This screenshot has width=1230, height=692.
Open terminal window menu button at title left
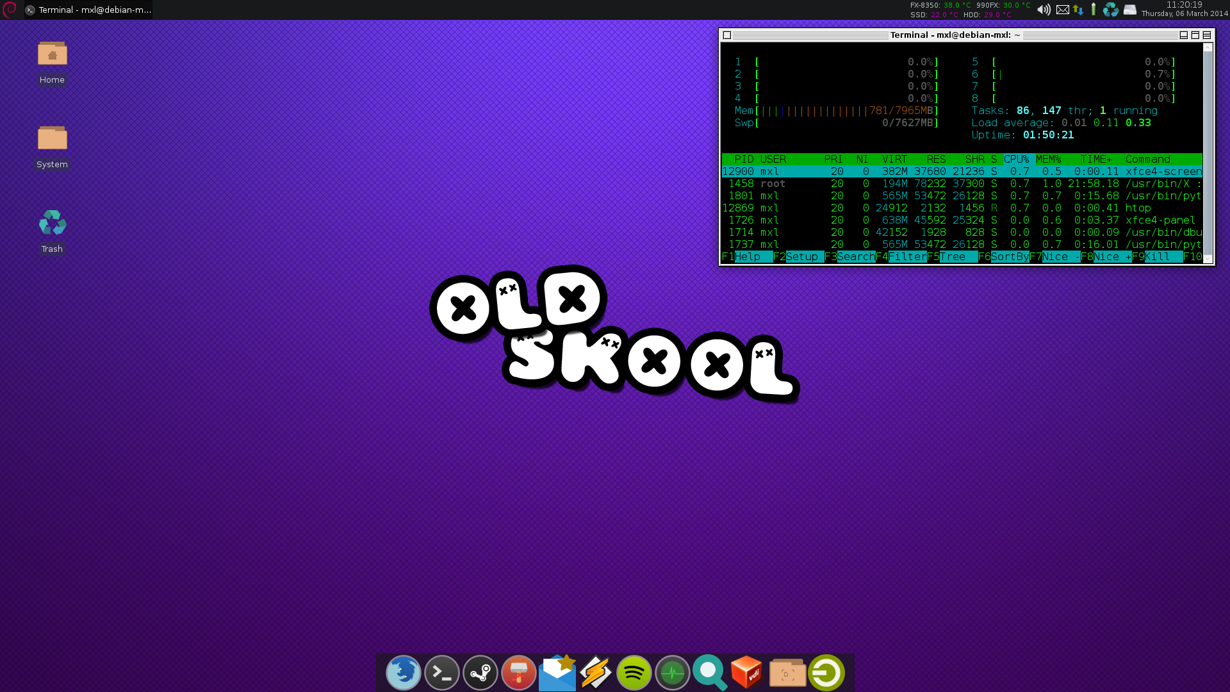pos(726,35)
